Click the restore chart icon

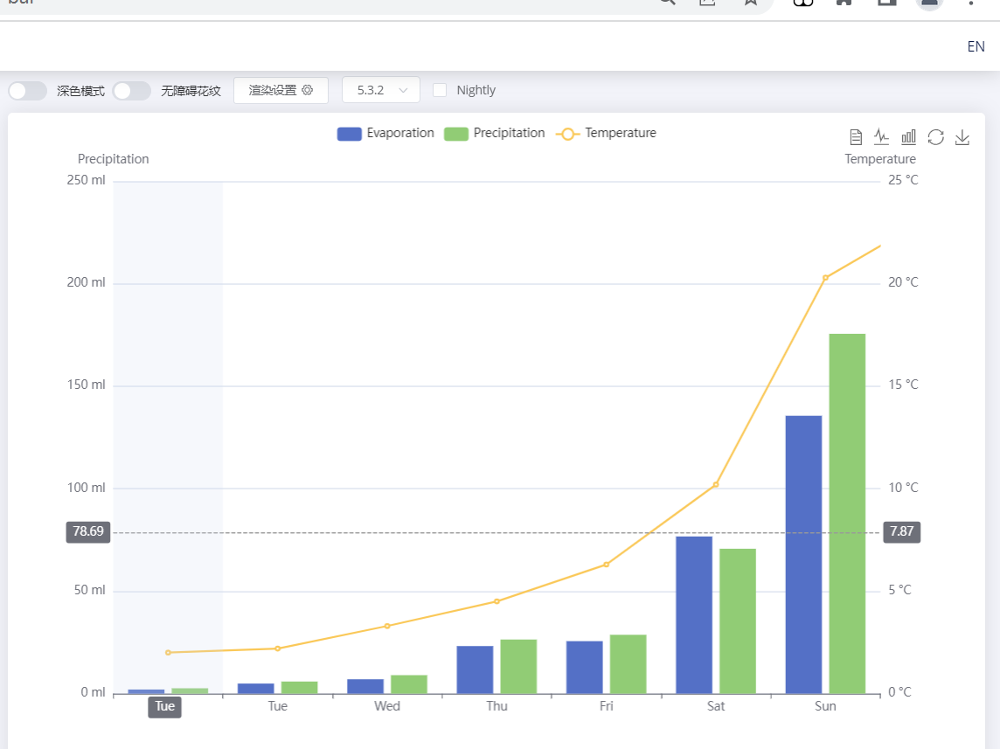pos(935,137)
